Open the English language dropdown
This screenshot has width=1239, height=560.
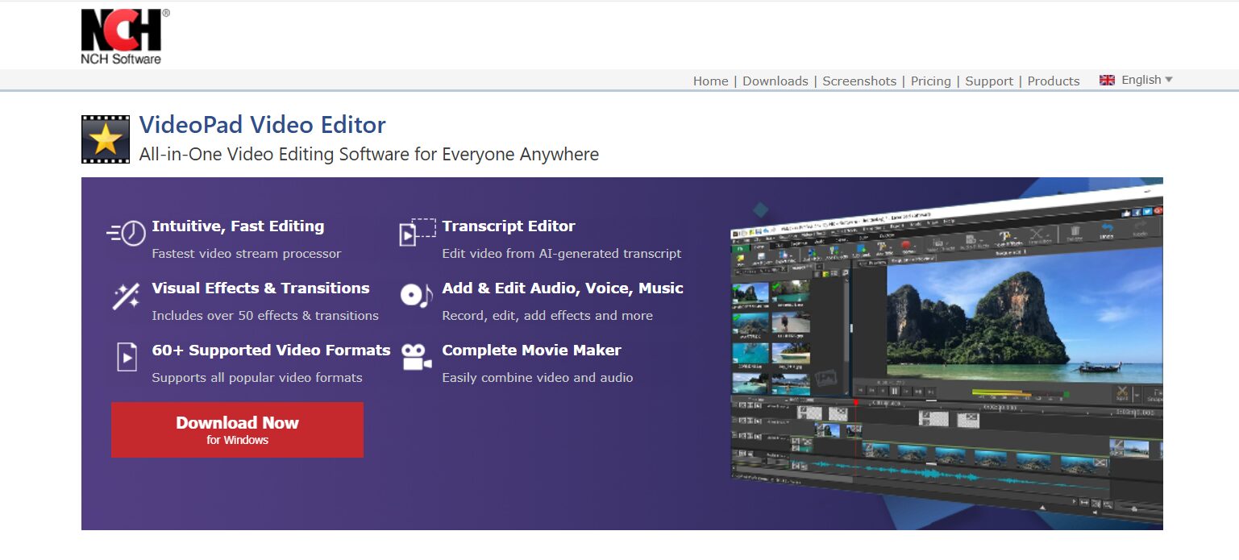coord(1146,80)
